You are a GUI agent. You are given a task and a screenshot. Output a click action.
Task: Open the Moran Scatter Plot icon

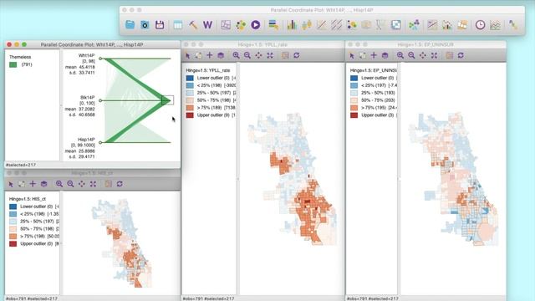click(432, 24)
